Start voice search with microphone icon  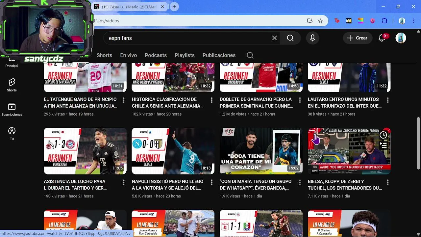coord(312,38)
